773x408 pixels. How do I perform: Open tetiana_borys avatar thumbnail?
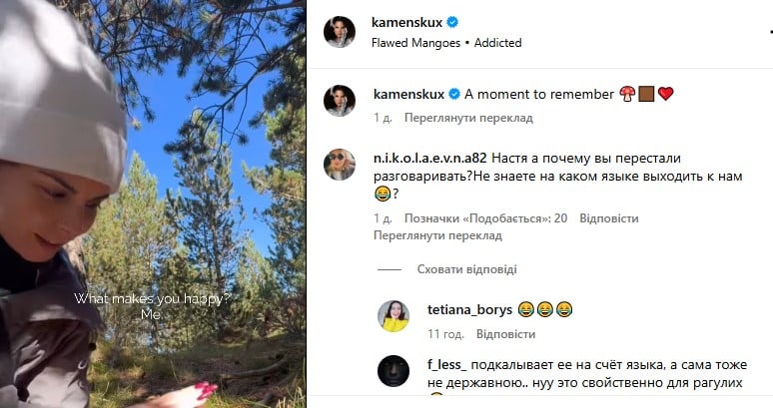(x=393, y=316)
